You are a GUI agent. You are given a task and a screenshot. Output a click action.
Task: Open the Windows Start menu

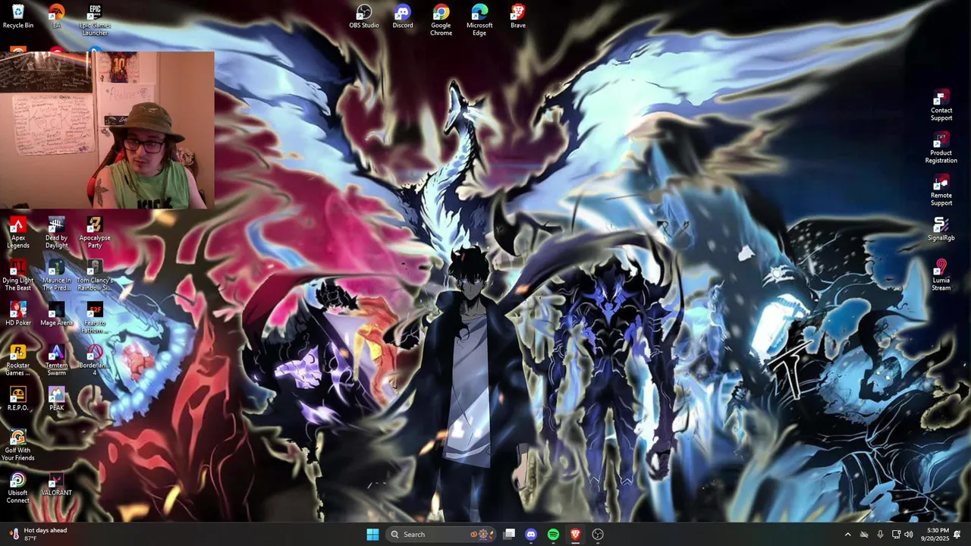click(372, 535)
